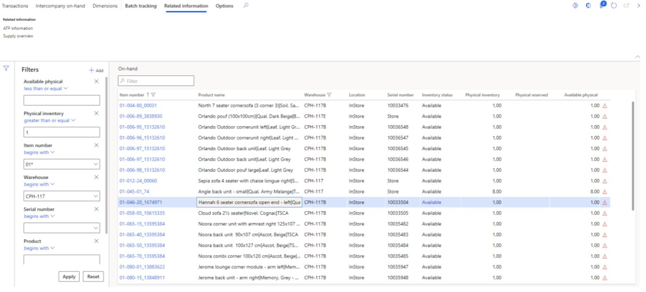Viewport: 646px width, 292px height.
Task: Click the notifications bell icon with badge
Action: pos(602,5)
